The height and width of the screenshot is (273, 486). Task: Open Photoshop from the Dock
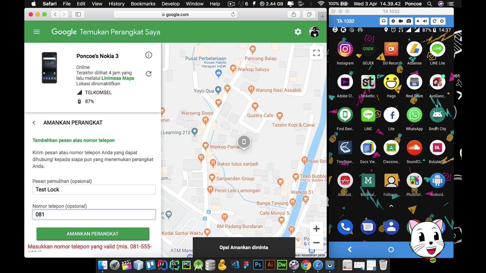click(258, 265)
